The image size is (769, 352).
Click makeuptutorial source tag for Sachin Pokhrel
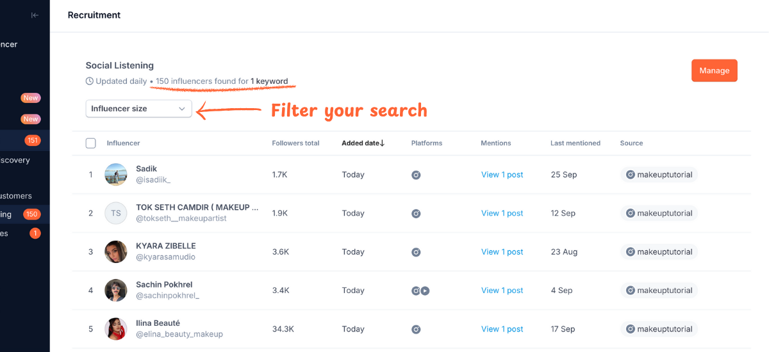659,291
